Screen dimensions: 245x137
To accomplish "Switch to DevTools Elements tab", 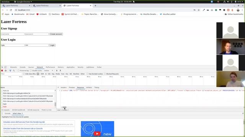I will [x=13, y=67].
